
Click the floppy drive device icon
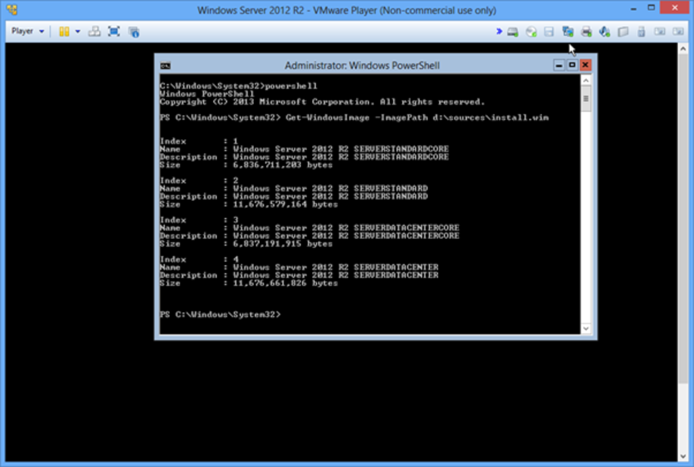[549, 32]
